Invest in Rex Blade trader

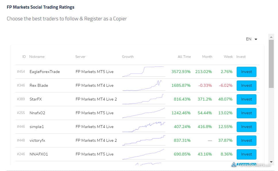pyautogui.click(x=246, y=86)
